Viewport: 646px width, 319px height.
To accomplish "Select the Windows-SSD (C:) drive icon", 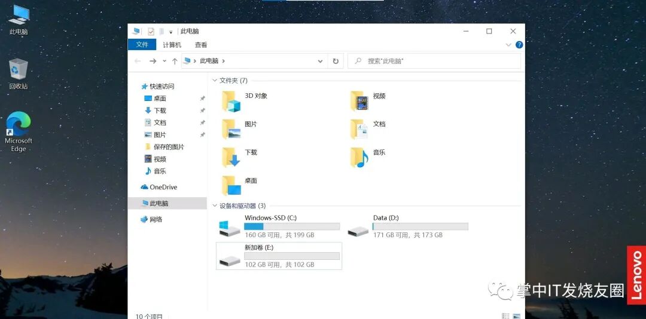I will (x=230, y=228).
